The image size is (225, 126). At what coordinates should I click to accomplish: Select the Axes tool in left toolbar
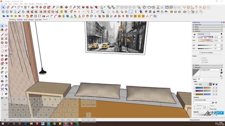pyautogui.click(x=2, y=76)
